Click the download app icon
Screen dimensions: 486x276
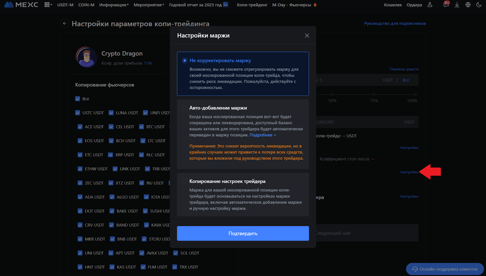pyautogui.click(x=457, y=5)
